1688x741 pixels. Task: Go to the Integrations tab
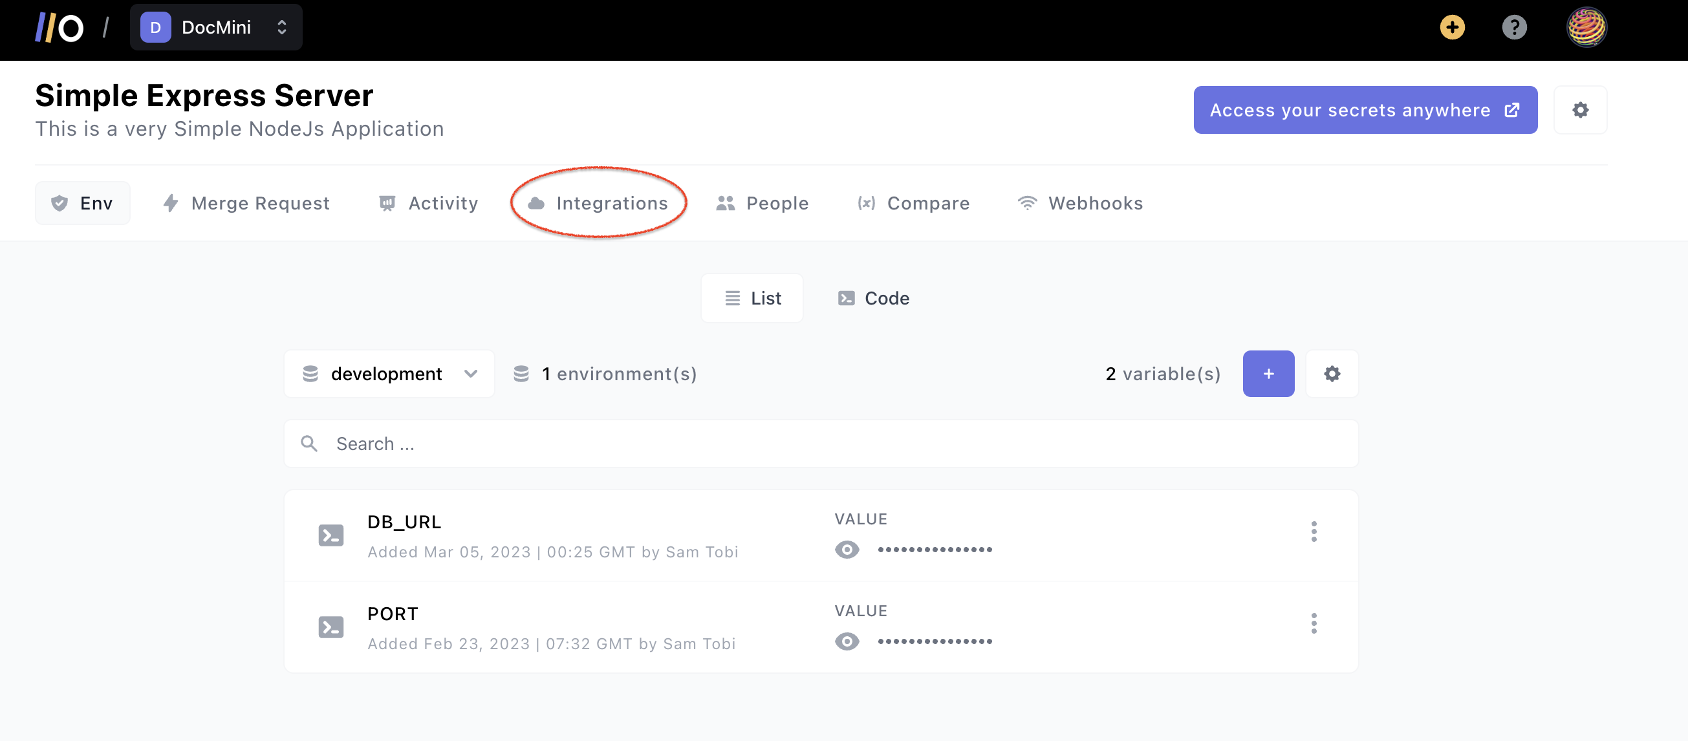pyautogui.click(x=598, y=203)
